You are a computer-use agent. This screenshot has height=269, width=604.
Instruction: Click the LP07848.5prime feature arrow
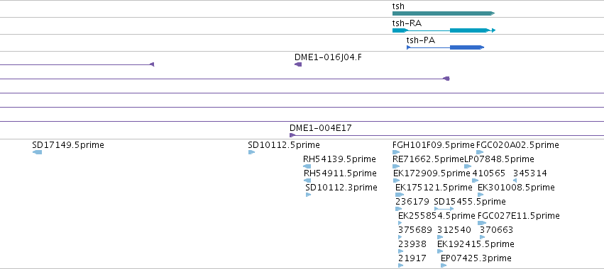468,166
